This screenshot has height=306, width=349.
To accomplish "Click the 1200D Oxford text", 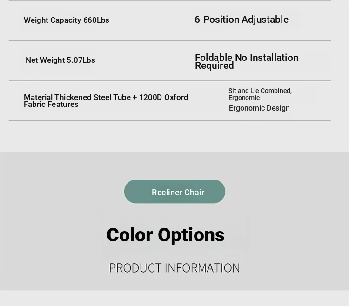I will click(x=164, y=97).
